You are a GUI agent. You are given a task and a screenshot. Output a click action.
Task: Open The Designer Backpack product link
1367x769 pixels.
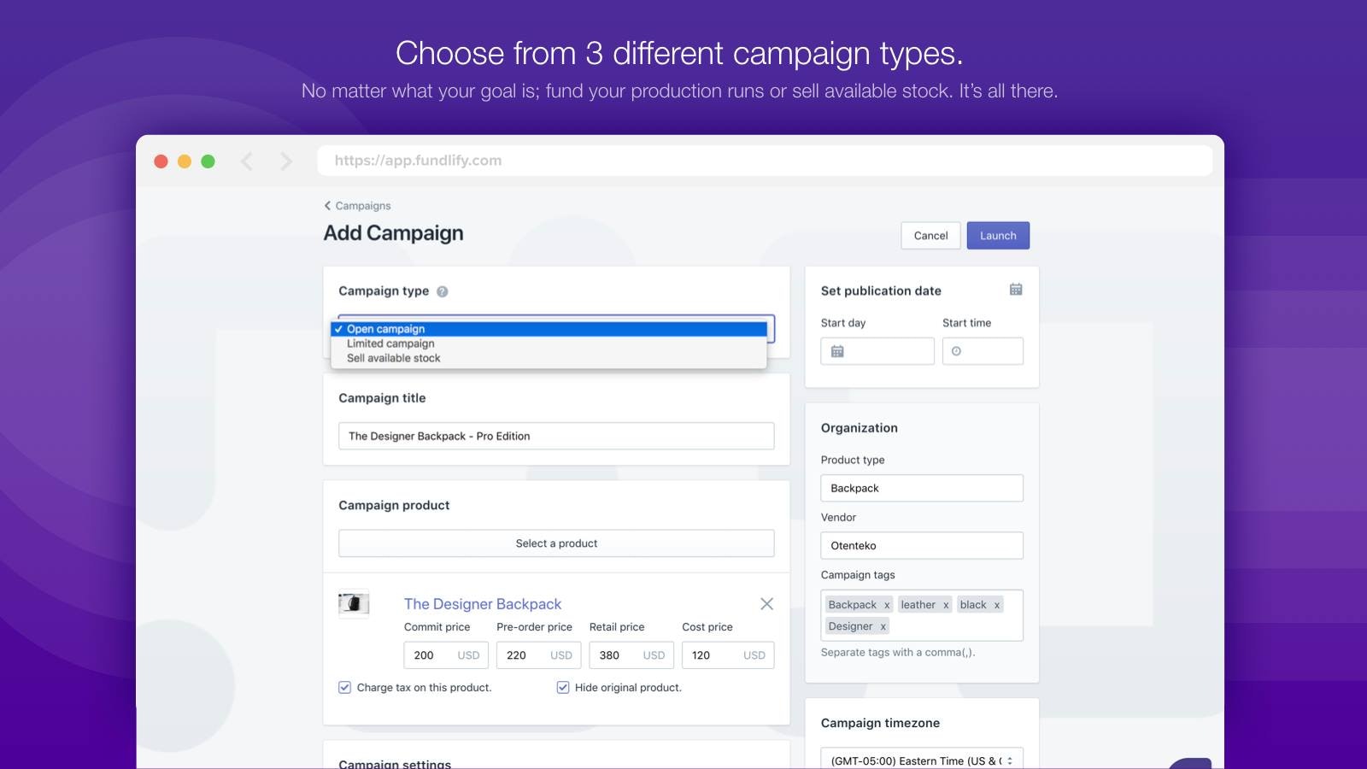pos(482,604)
